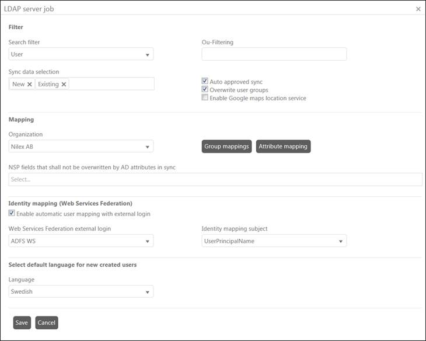Select the New sync data tag
This screenshot has width=426, height=341.
18,84
